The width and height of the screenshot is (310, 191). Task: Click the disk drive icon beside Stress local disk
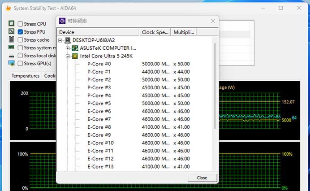12,56
